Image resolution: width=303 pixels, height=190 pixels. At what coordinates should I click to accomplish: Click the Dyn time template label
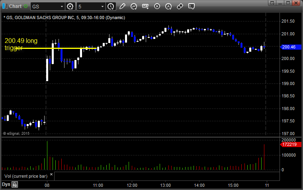pyautogui.click(x=6, y=184)
